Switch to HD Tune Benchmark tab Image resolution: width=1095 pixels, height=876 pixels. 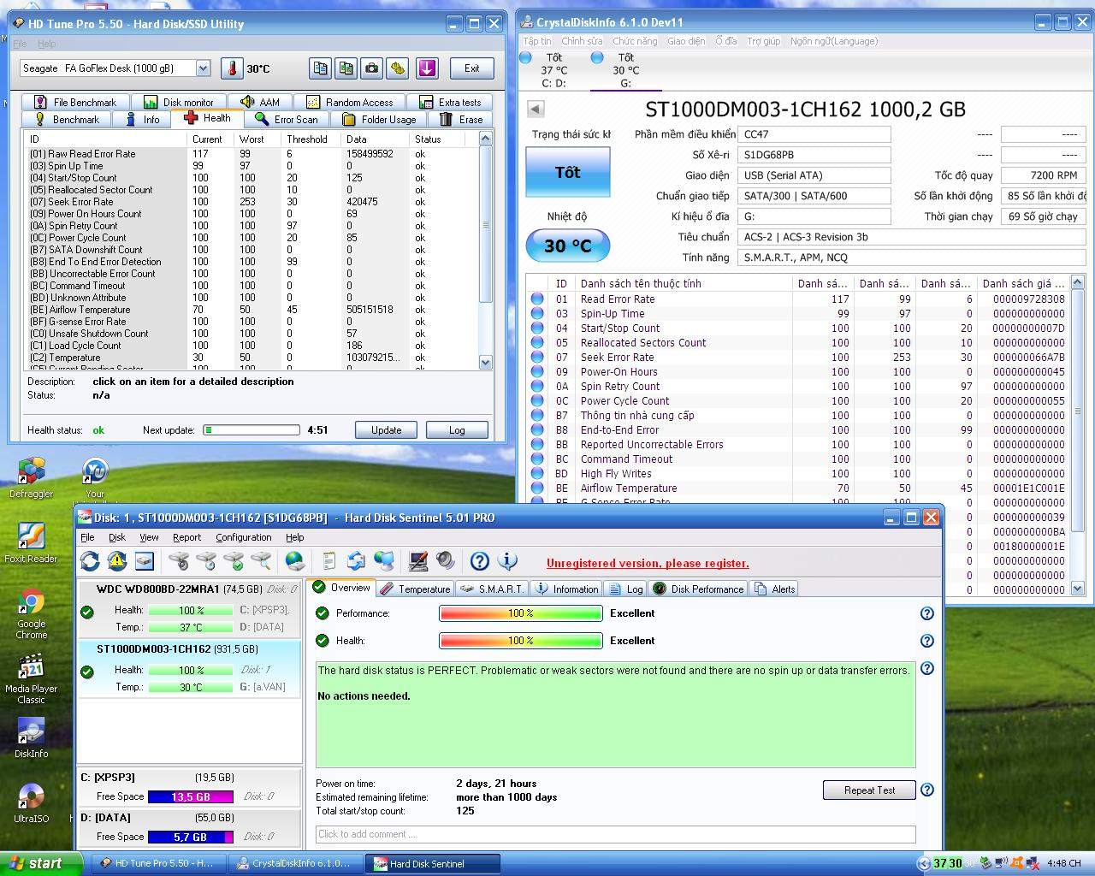point(66,120)
